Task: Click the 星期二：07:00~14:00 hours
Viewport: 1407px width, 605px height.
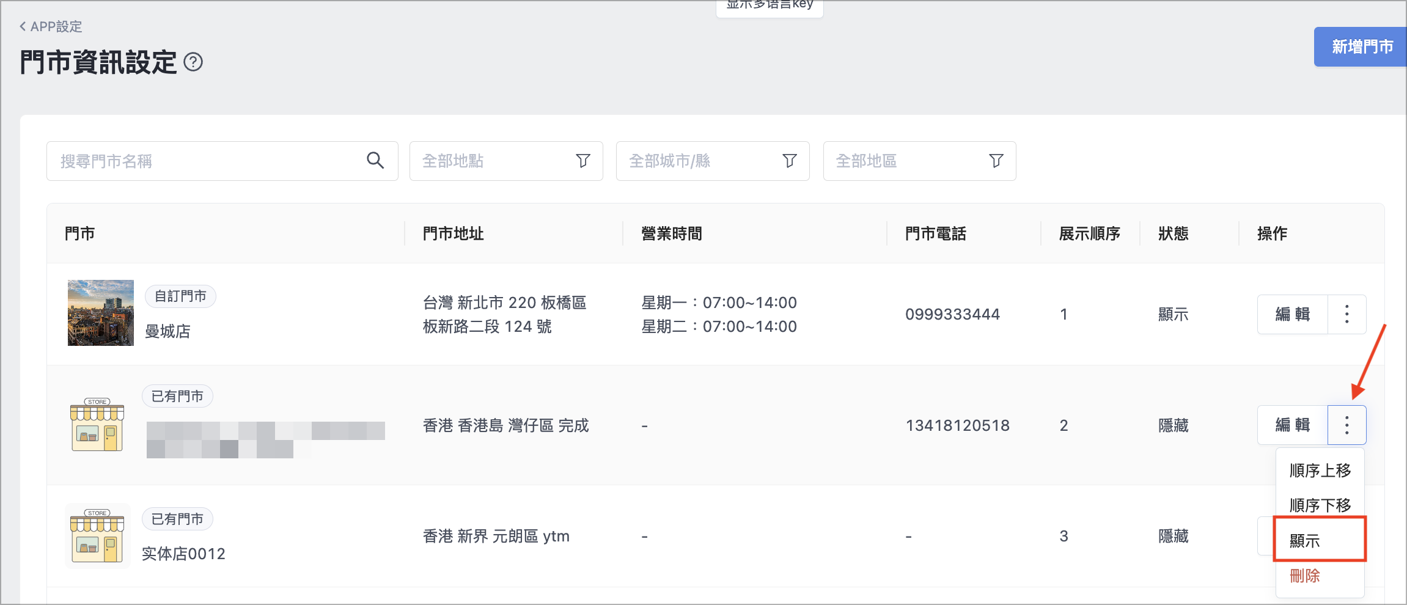Action: (x=719, y=326)
